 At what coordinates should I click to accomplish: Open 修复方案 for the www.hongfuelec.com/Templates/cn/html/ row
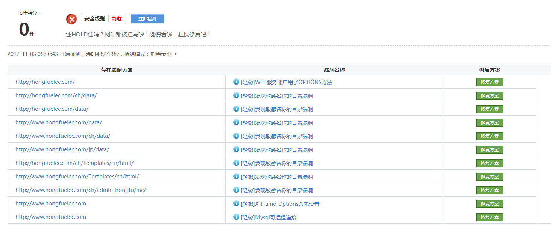click(490, 177)
